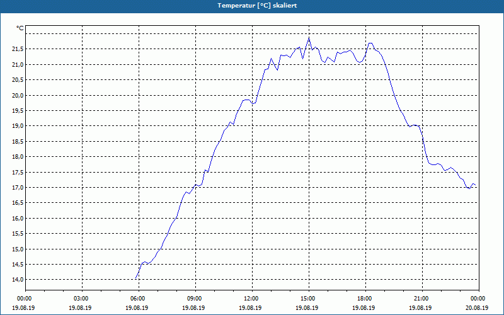Pick the 17,0 y-axis label
This screenshot has width=504, height=315.
pos(18,187)
